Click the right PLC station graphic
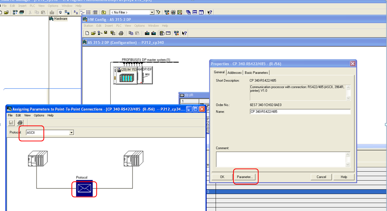 coord(134,159)
